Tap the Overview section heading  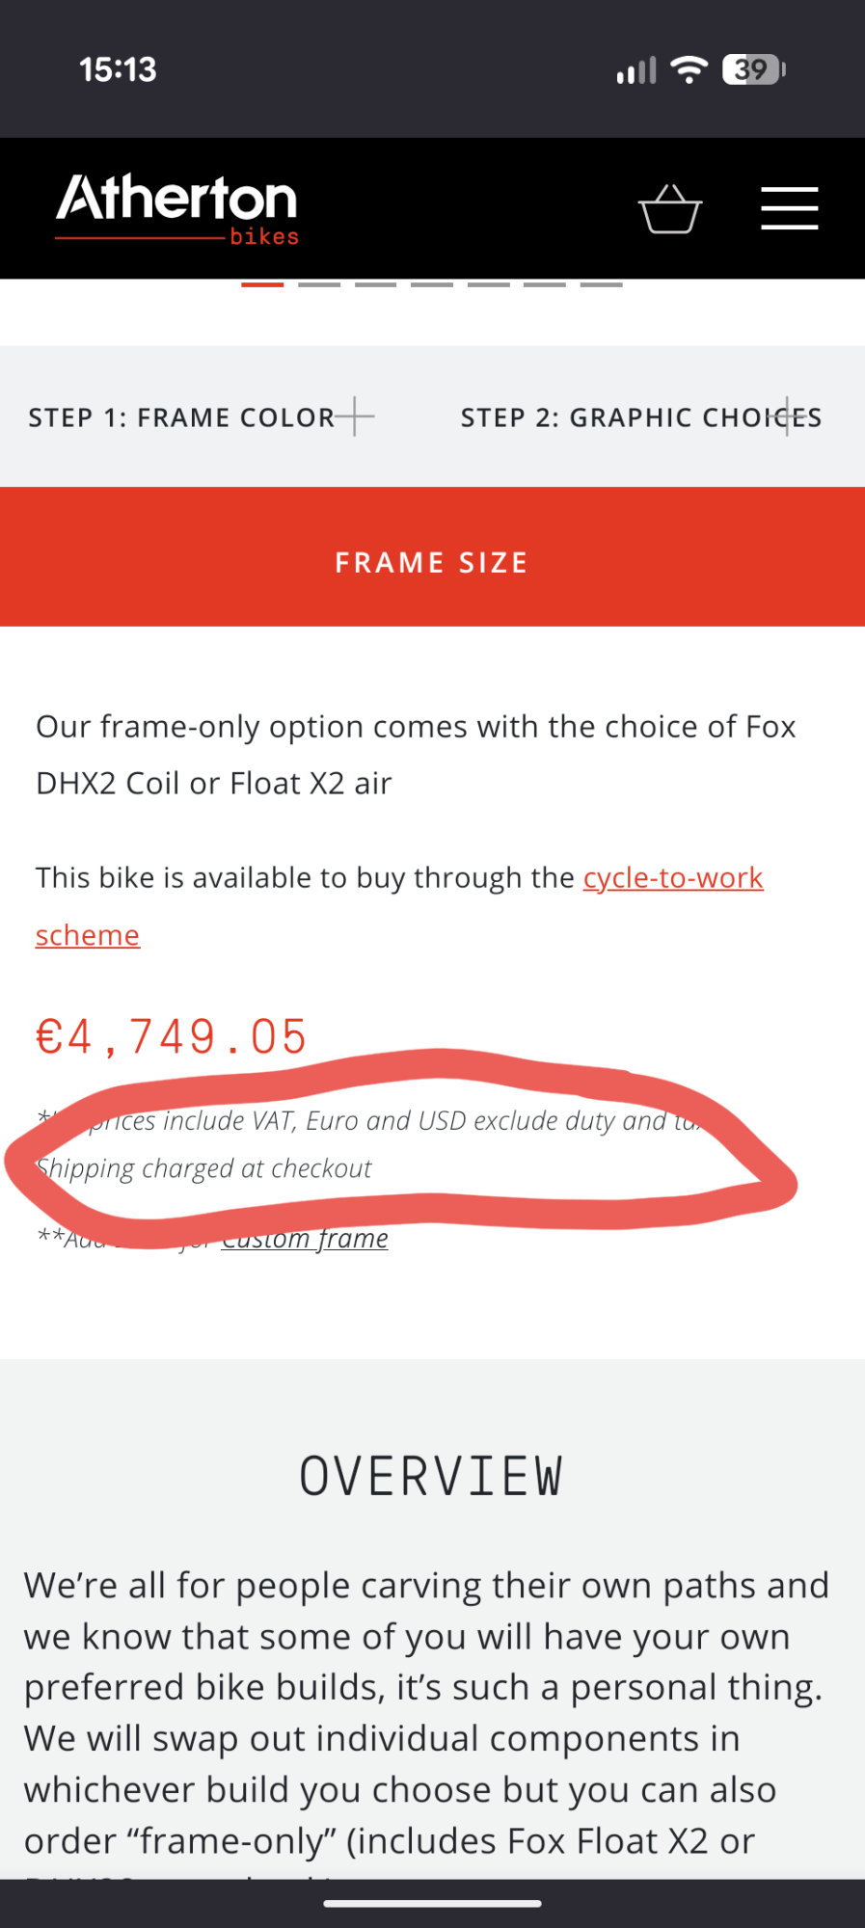(x=431, y=1476)
